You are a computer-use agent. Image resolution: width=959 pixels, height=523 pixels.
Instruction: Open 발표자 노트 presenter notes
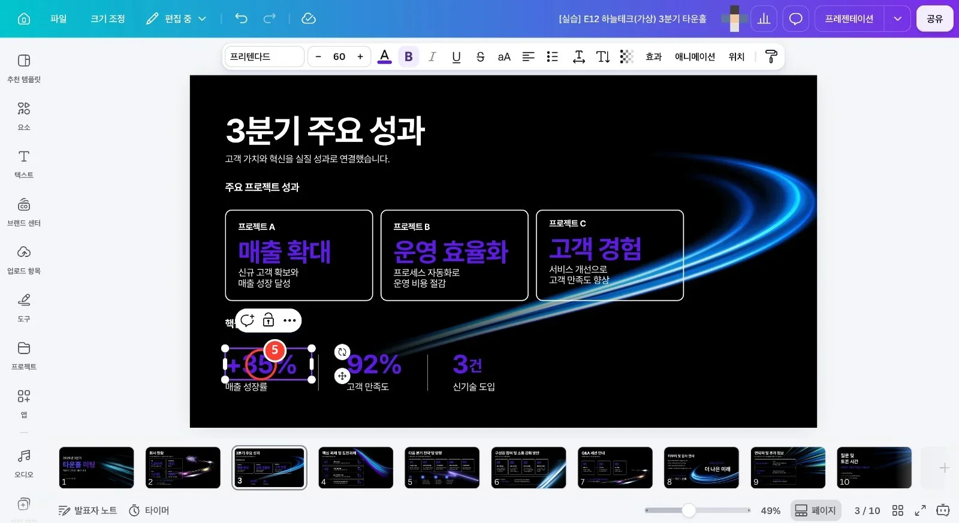point(88,510)
